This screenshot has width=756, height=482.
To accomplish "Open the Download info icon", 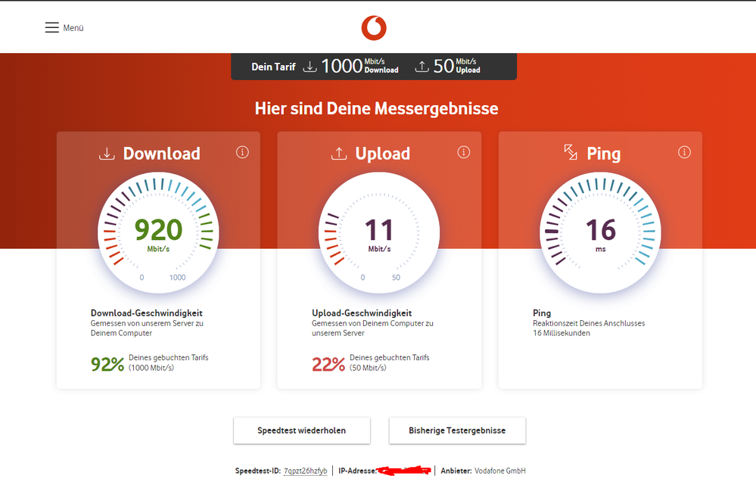I will [x=242, y=152].
